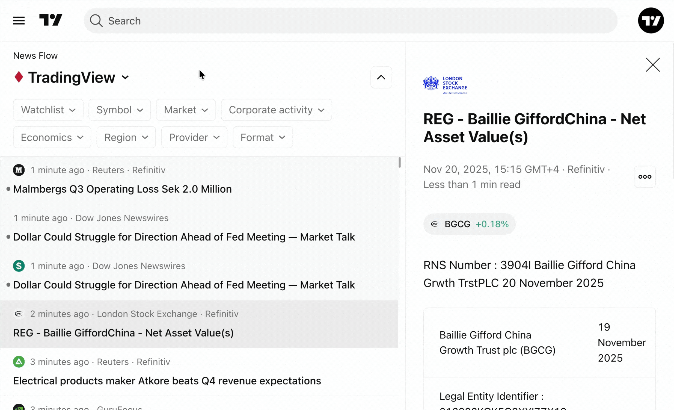Click inside the Search field
Viewport: 674px width, 410px height.
coord(350,21)
